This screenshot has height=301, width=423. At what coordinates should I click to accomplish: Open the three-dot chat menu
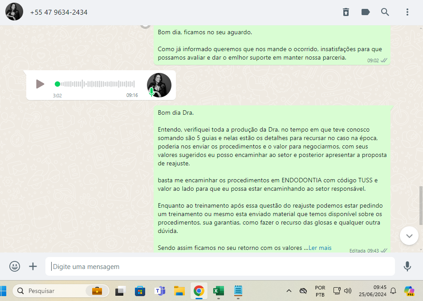[407, 12]
